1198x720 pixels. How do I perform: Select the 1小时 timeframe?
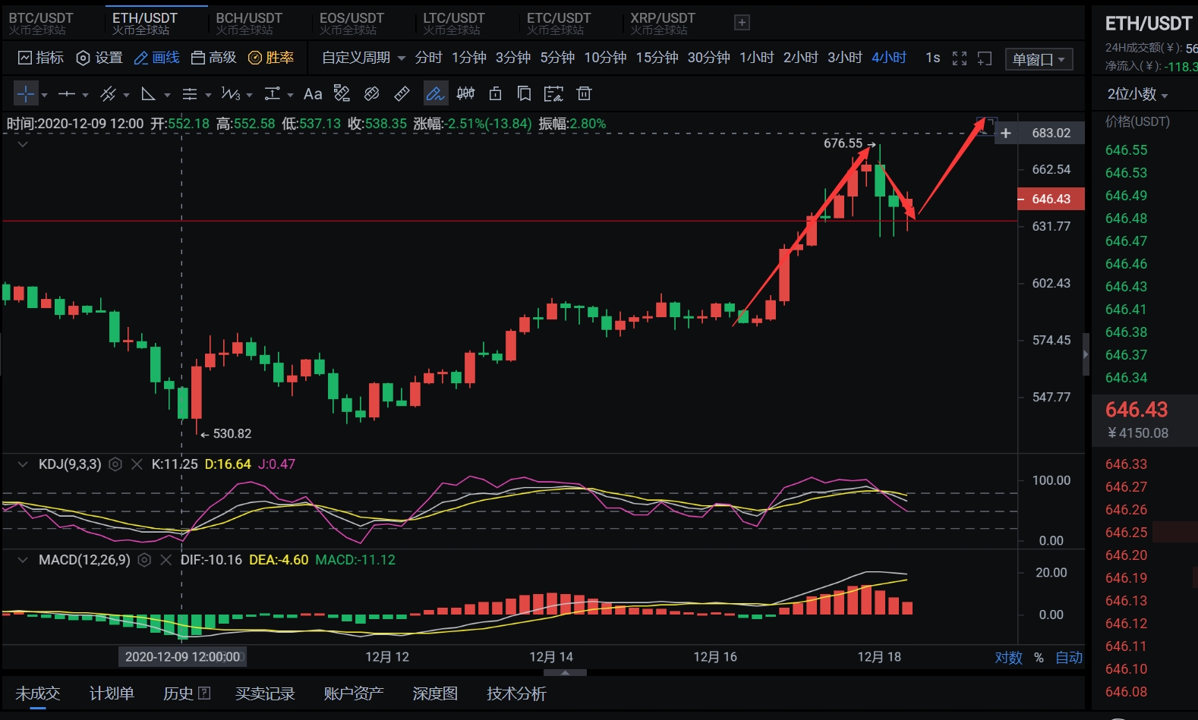(x=757, y=58)
